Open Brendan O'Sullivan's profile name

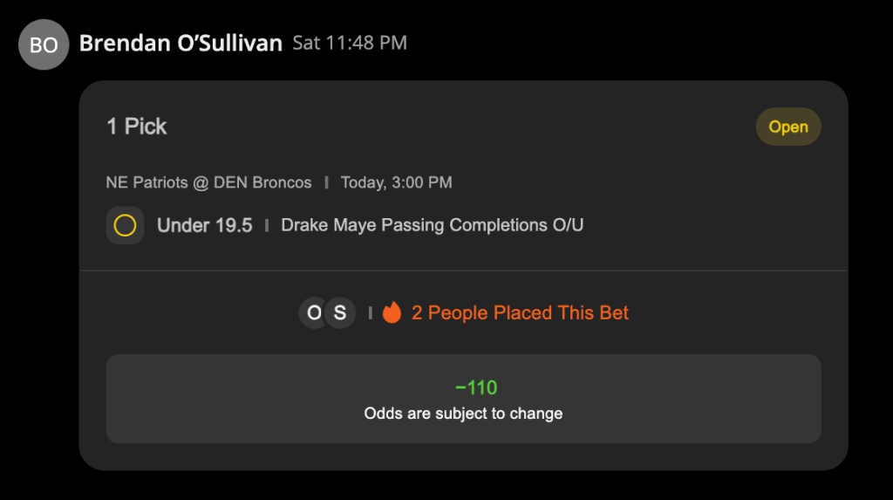(181, 44)
